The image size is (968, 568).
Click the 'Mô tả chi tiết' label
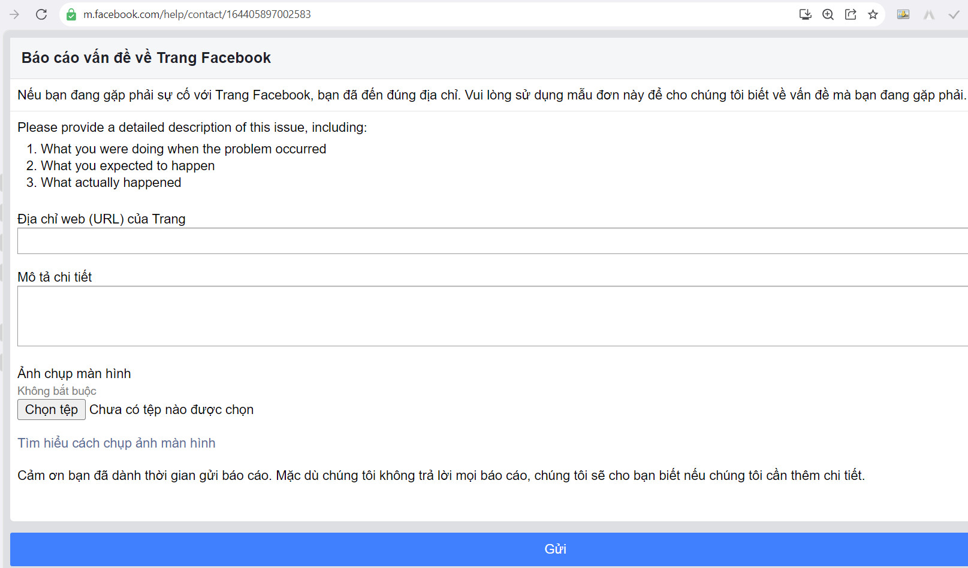[55, 277]
